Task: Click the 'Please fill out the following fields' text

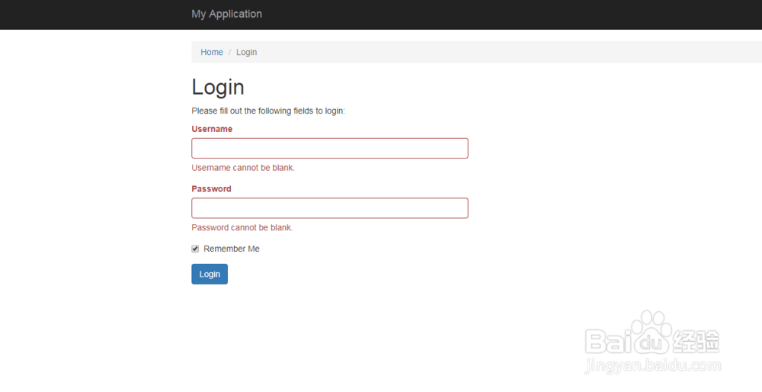Action: coord(268,111)
